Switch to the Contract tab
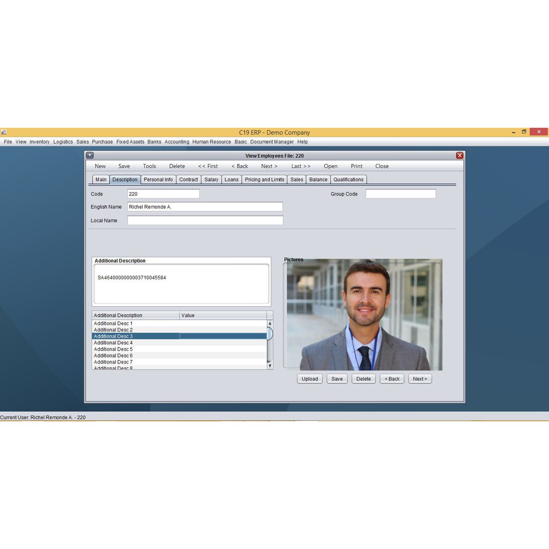This screenshot has height=549, width=549. click(188, 180)
